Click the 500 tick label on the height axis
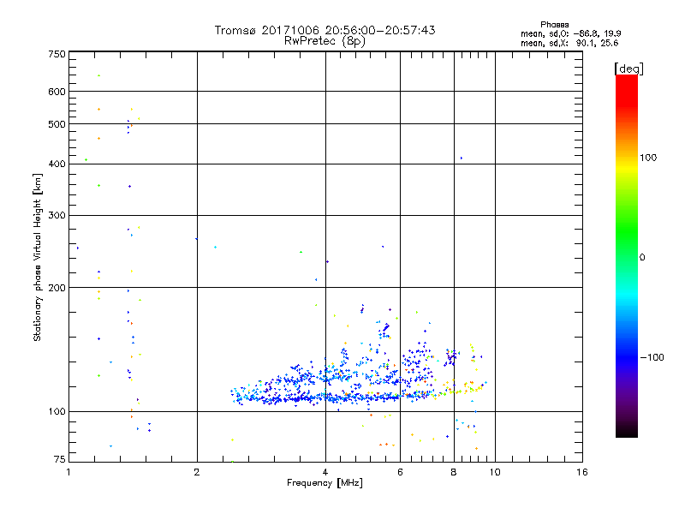The width and height of the screenshot is (685, 514). 57,124
